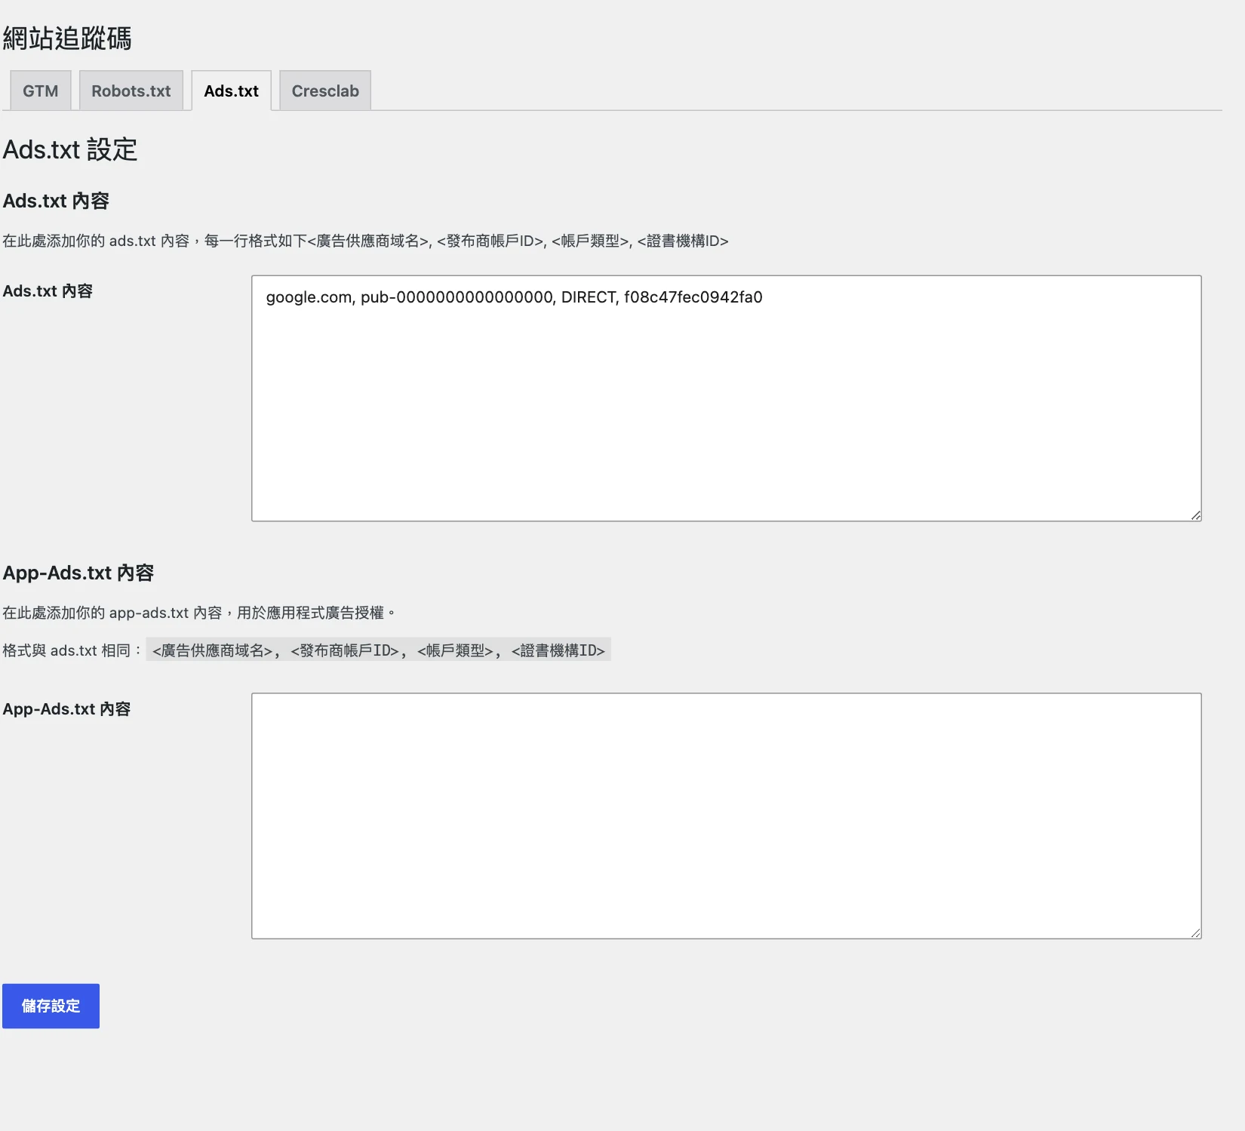This screenshot has width=1245, height=1131.
Task: Click the Ads.txt 設定 heading
Action: tap(70, 149)
